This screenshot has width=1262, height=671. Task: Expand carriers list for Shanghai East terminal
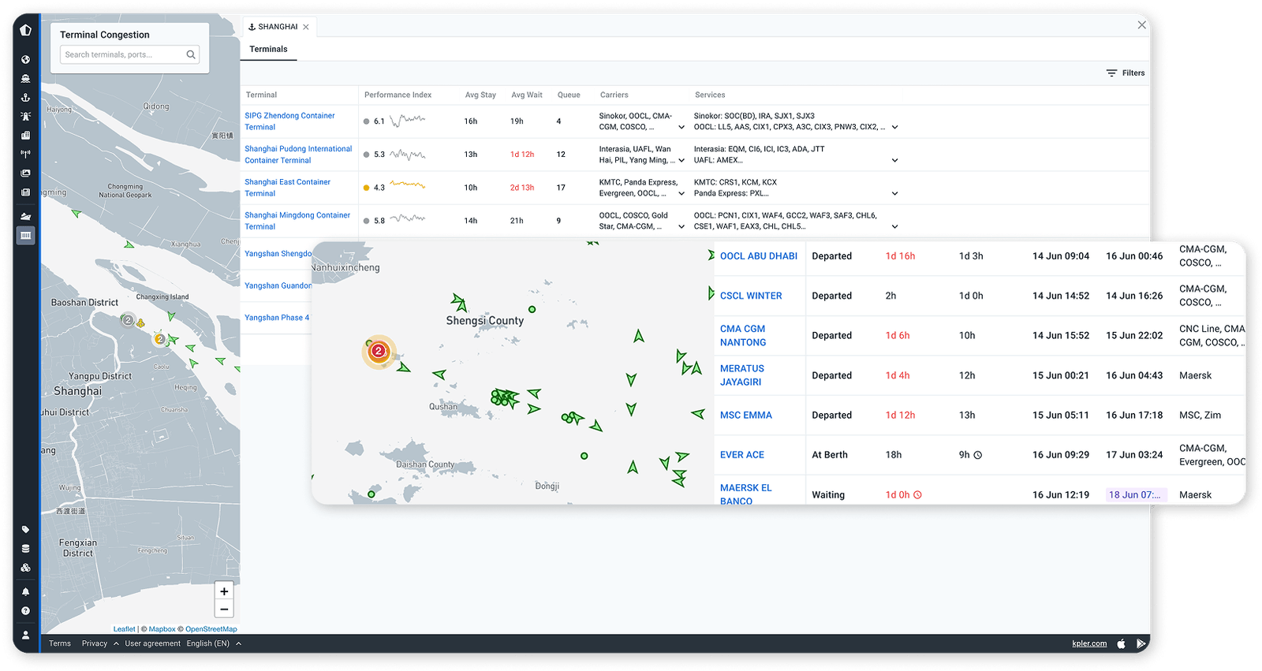[681, 193]
